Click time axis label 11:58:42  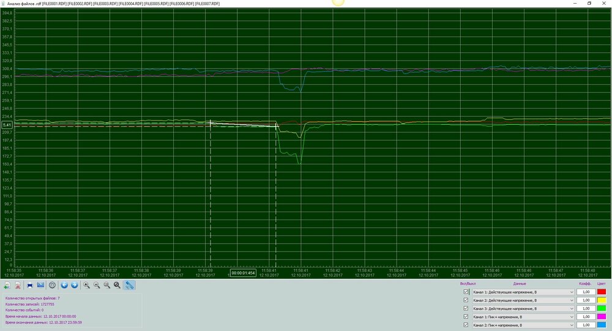point(332,270)
